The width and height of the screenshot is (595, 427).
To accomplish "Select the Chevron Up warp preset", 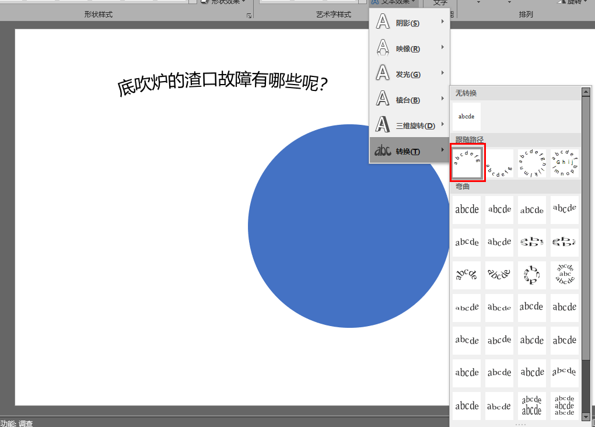I will click(x=467, y=243).
